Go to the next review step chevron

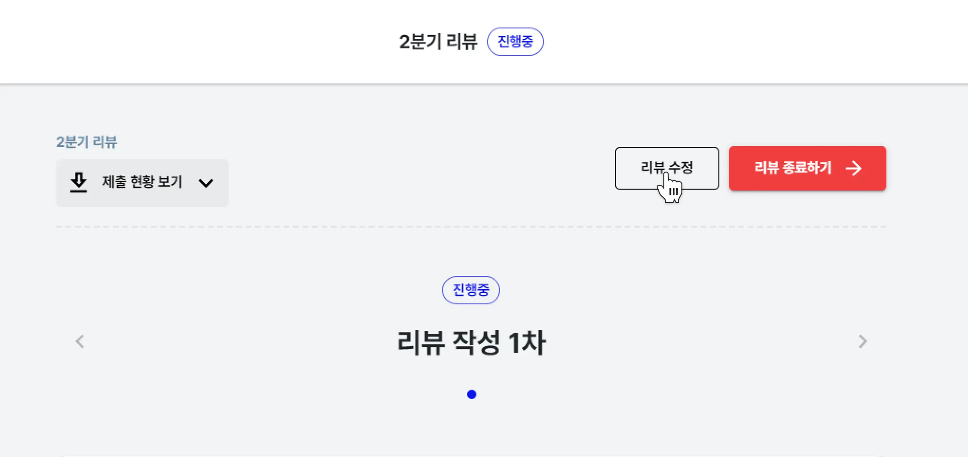(x=863, y=341)
